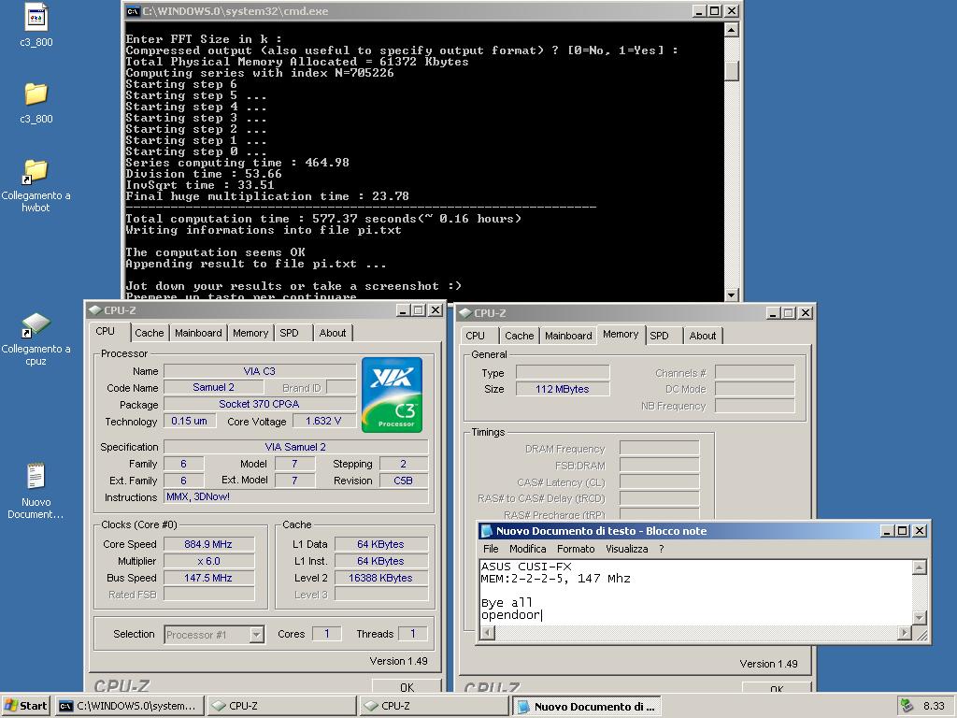This screenshot has width=957, height=718.
Task: Click the Code Name Samuel 2 field
Action: point(214,387)
